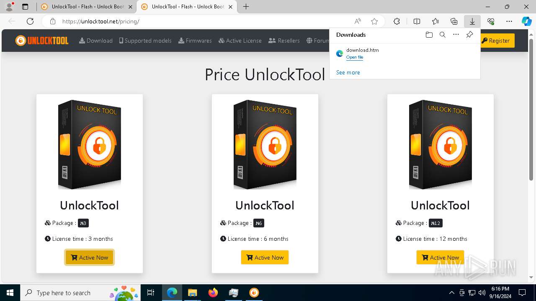Click Active Now for M6 package
536x301 pixels.
tap(265, 258)
